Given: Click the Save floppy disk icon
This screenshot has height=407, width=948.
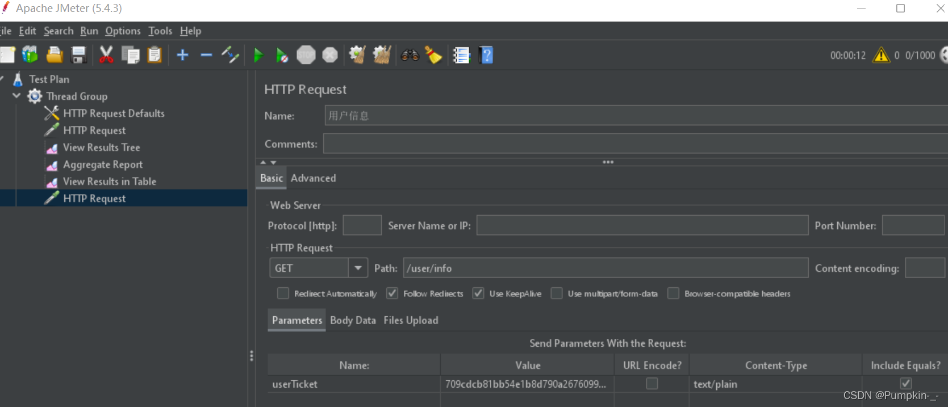Looking at the screenshot, I should point(78,55).
